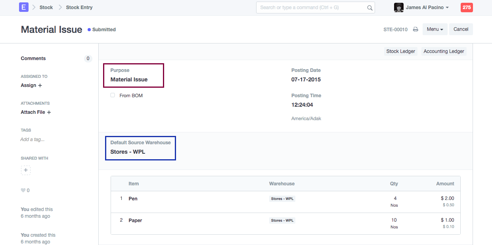This screenshot has width=492, height=245.
Task: Click James Al Pacino's avatar picture
Action: (x=398, y=8)
